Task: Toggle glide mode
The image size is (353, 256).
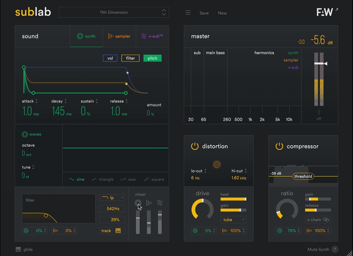Action: coord(24,249)
